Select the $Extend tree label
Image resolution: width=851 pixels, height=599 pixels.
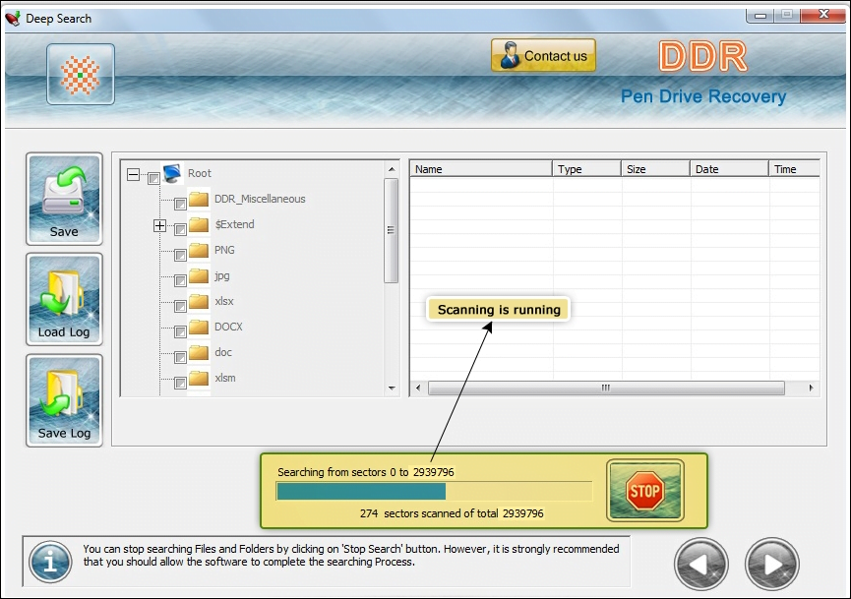coord(234,224)
